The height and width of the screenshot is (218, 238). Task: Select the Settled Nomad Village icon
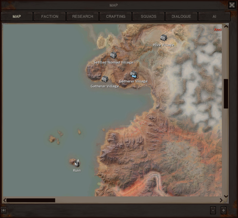pyautogui.click(x=113, y=55)
